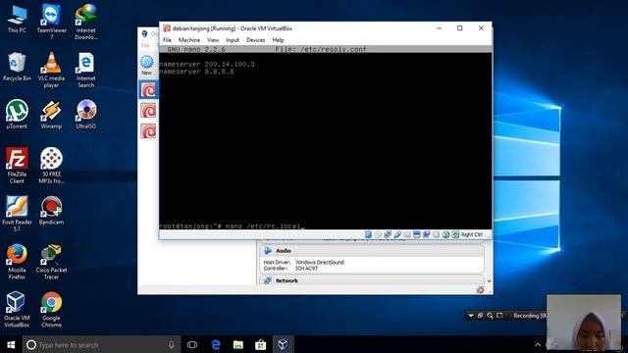Click the optical drive status icon

click(378, 234)
